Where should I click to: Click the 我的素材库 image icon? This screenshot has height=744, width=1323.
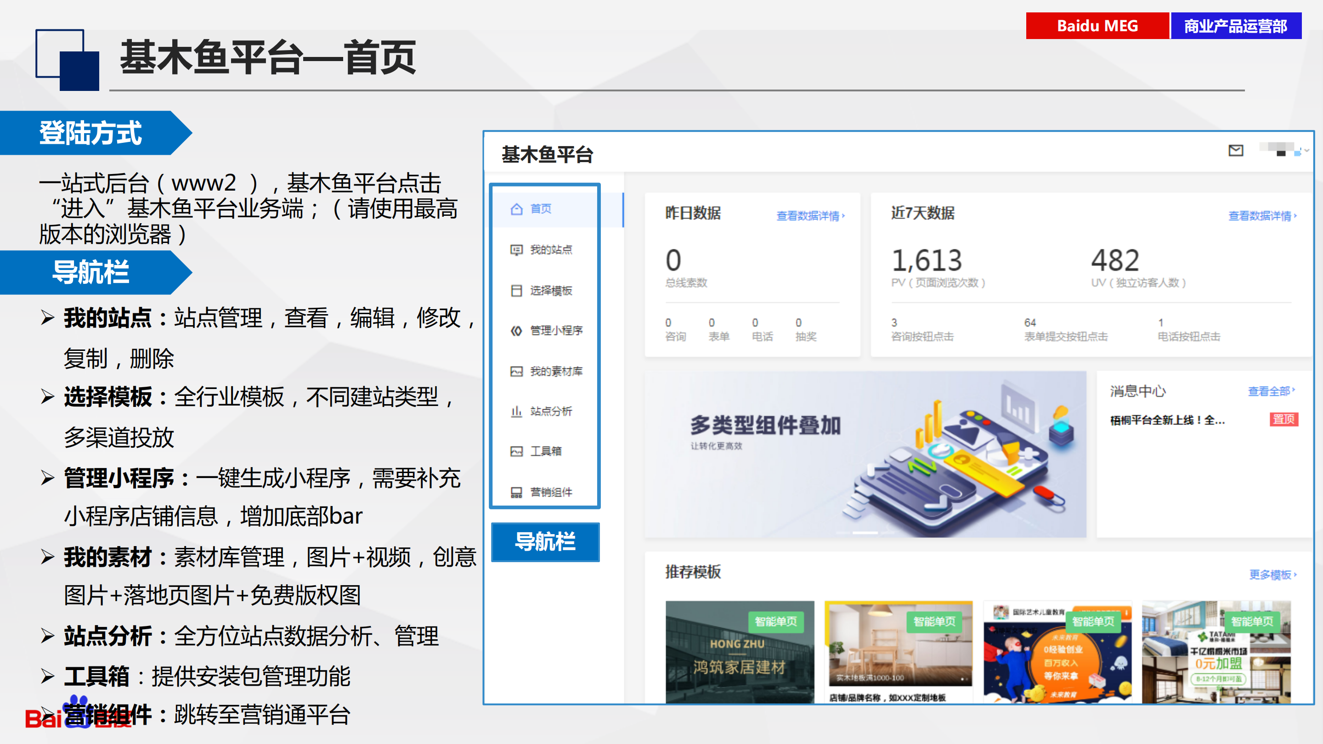coord(516,371)
